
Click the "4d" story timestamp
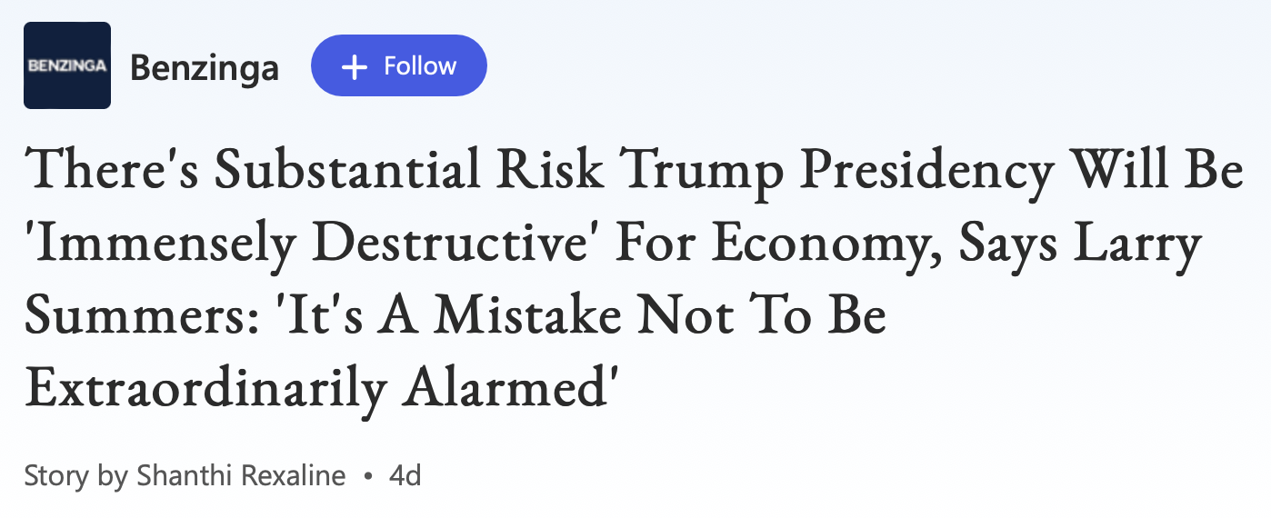405,475
